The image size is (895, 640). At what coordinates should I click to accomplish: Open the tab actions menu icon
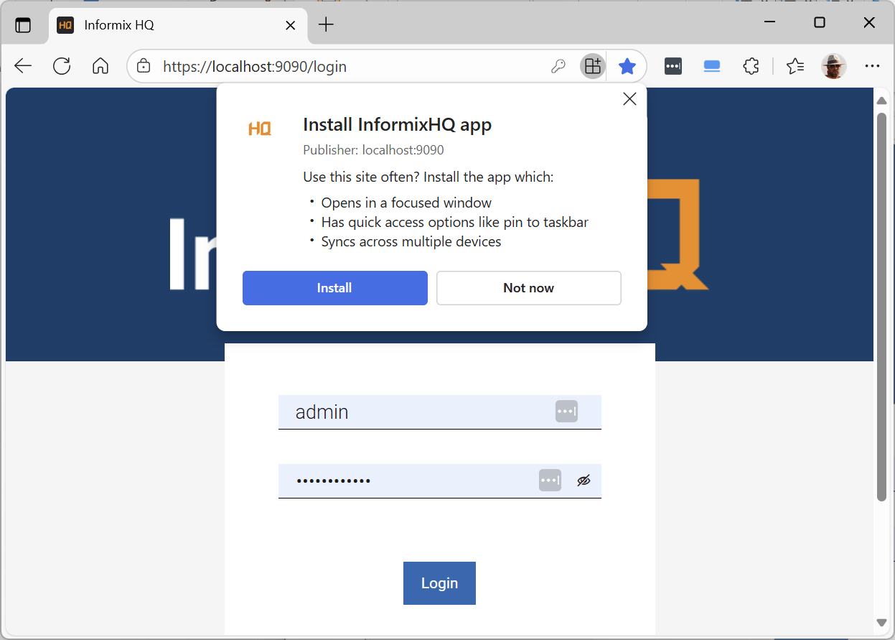pos(23,25)
